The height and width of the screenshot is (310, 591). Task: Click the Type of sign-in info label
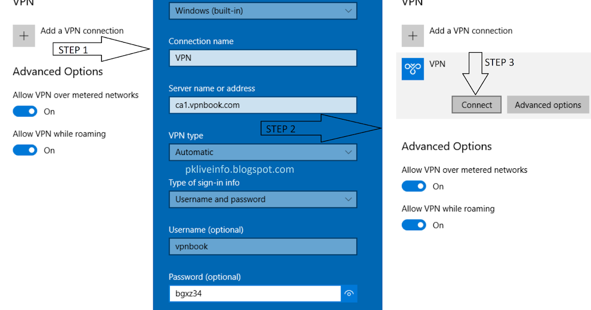[204, 183]
